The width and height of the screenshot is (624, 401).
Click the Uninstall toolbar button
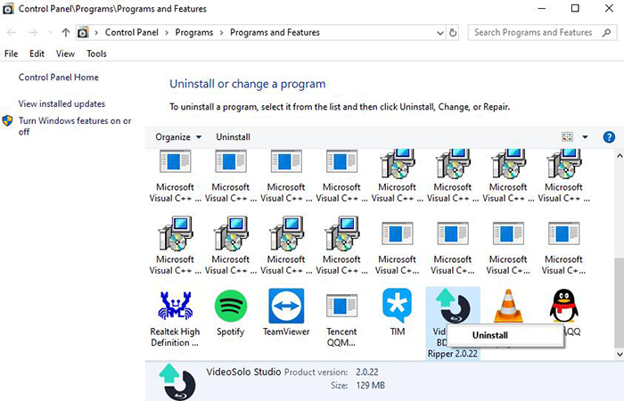click(x=234, y=137)
